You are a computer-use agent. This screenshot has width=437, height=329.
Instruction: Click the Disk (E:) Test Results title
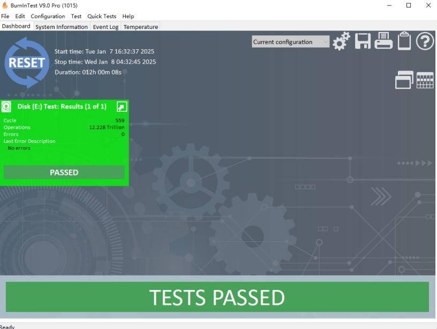tap(62, 106)
